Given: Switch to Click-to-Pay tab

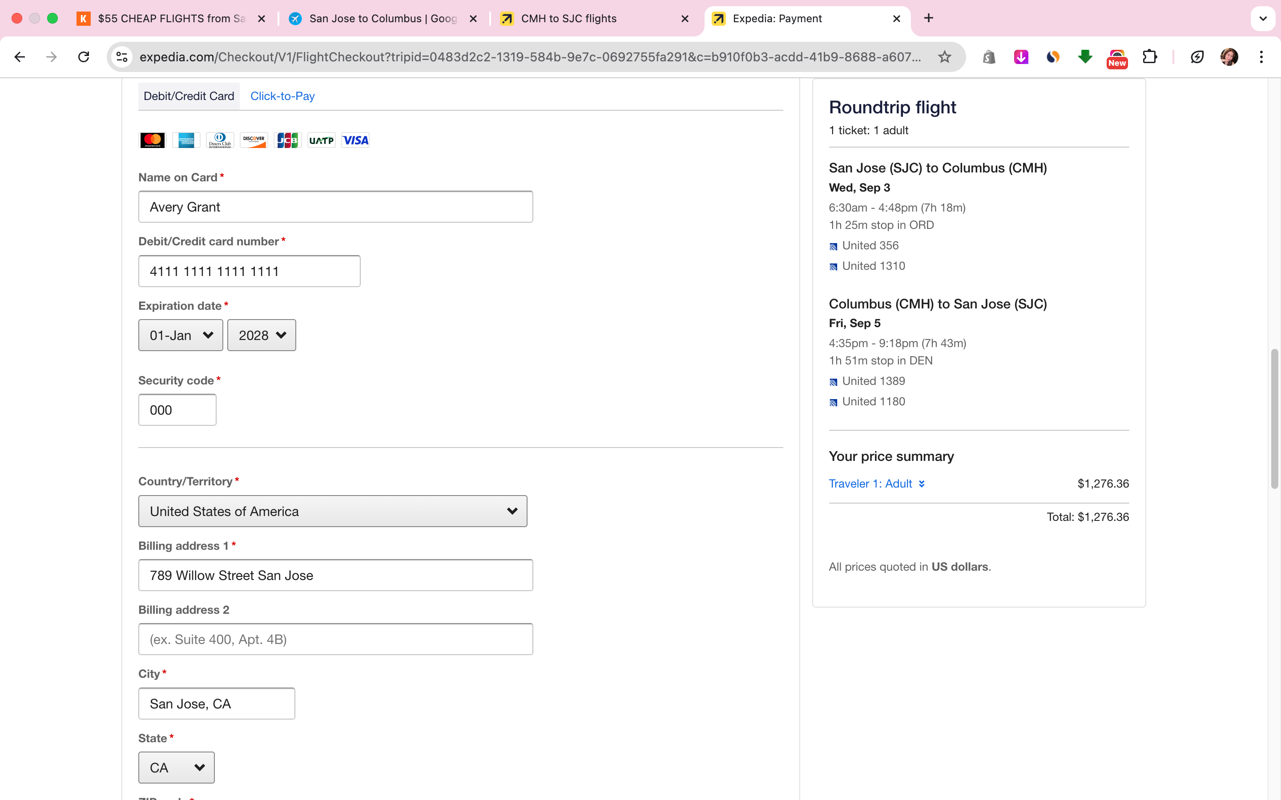Looking at the screenshot, I should 282,96.
